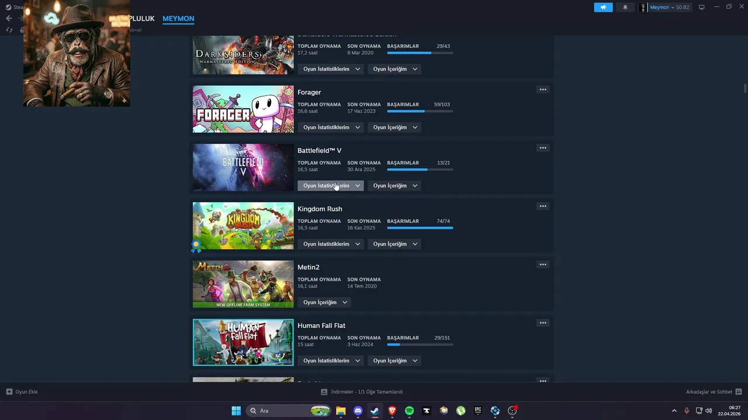This screenshot has width=748, height=420.
Task: Click Human Fall Flat achievements bar 29/151
Action: pyautogui.click(x=420, y=344)
